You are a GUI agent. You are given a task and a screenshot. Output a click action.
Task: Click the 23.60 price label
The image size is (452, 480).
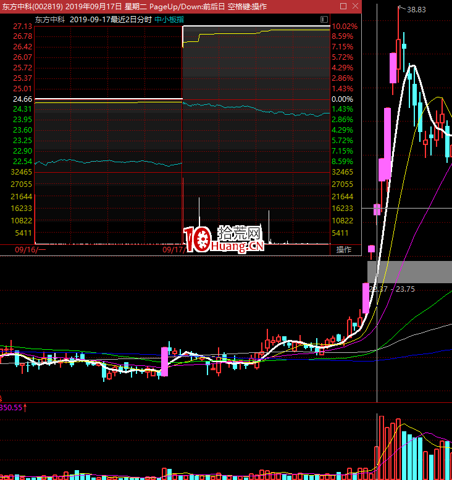22,130
